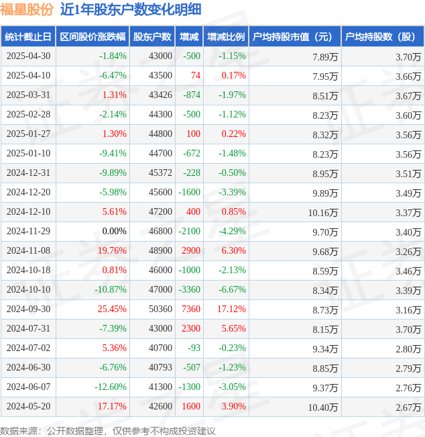Click the 数据来源 disclaimer footer text

tap(108, 431)
